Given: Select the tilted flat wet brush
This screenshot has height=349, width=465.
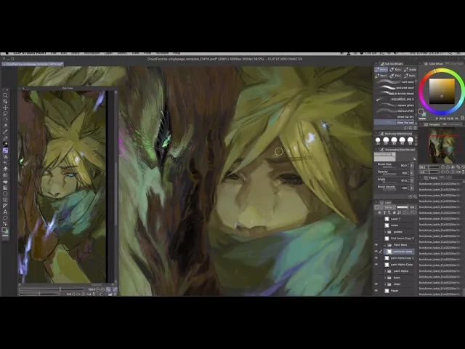Looking at the screenshot, I should pyautogui.click(x=395, y=122).
